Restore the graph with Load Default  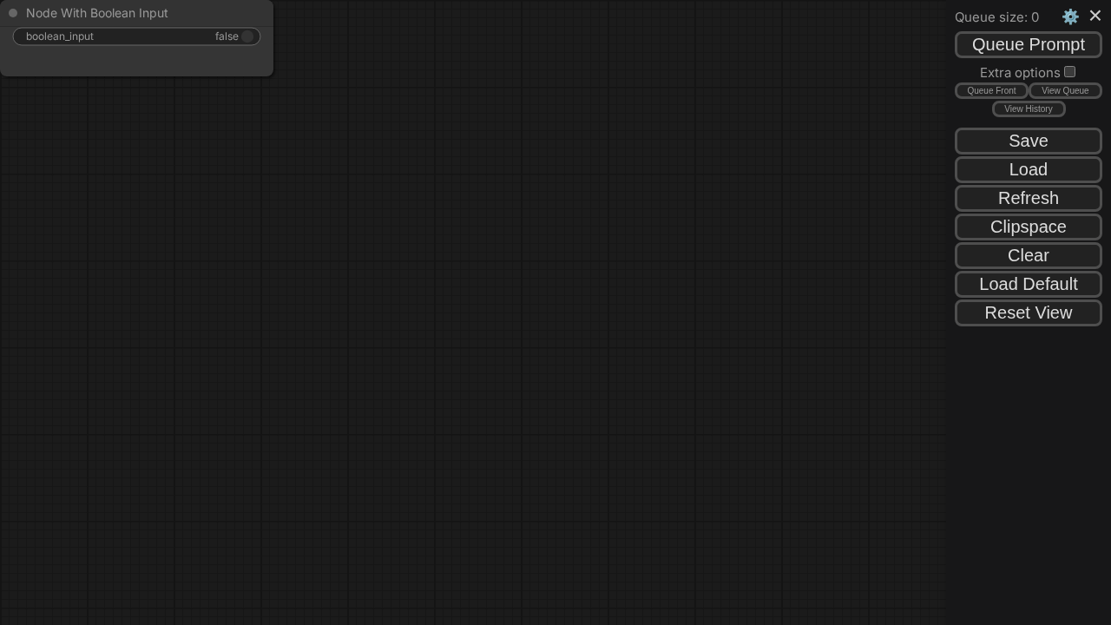[1029, 284]
